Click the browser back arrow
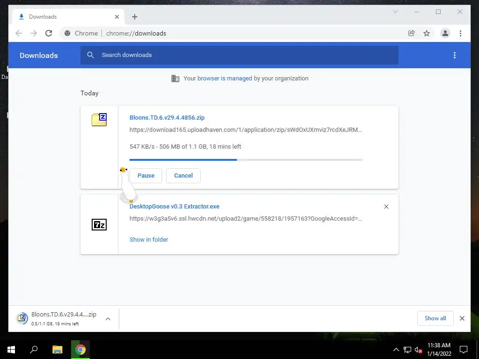Image resolution: width=479 pixels, height=359 pixels. 19,33
